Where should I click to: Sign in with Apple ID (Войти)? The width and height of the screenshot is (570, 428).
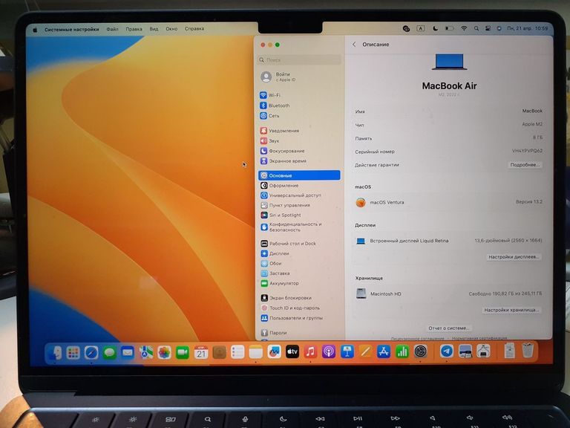tap(278, 77)
